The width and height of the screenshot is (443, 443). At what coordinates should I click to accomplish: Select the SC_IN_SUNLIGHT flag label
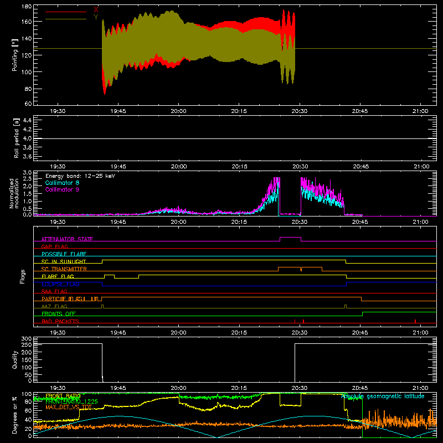pos(64,261)
